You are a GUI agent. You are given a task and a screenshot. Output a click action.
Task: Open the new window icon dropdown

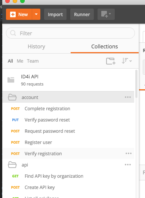coord(106,14)
